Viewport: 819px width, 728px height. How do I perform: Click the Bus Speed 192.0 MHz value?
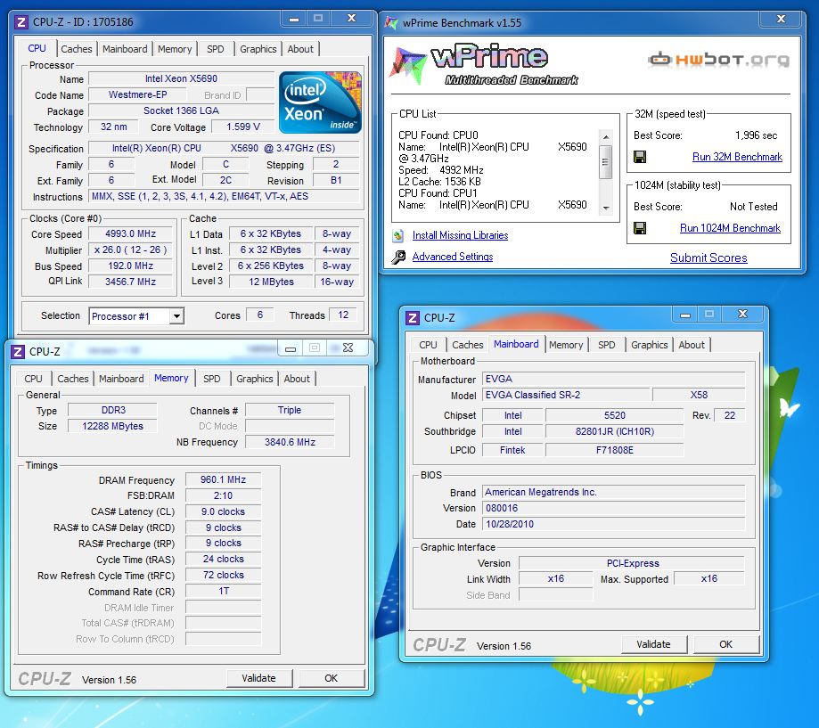(131, 266)
